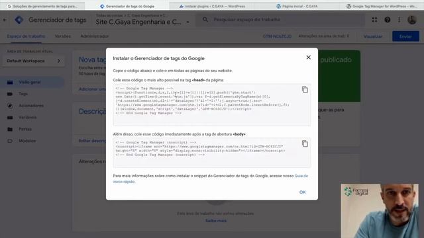
Task: Open the help question mark icon
Action: click(387, 20)
